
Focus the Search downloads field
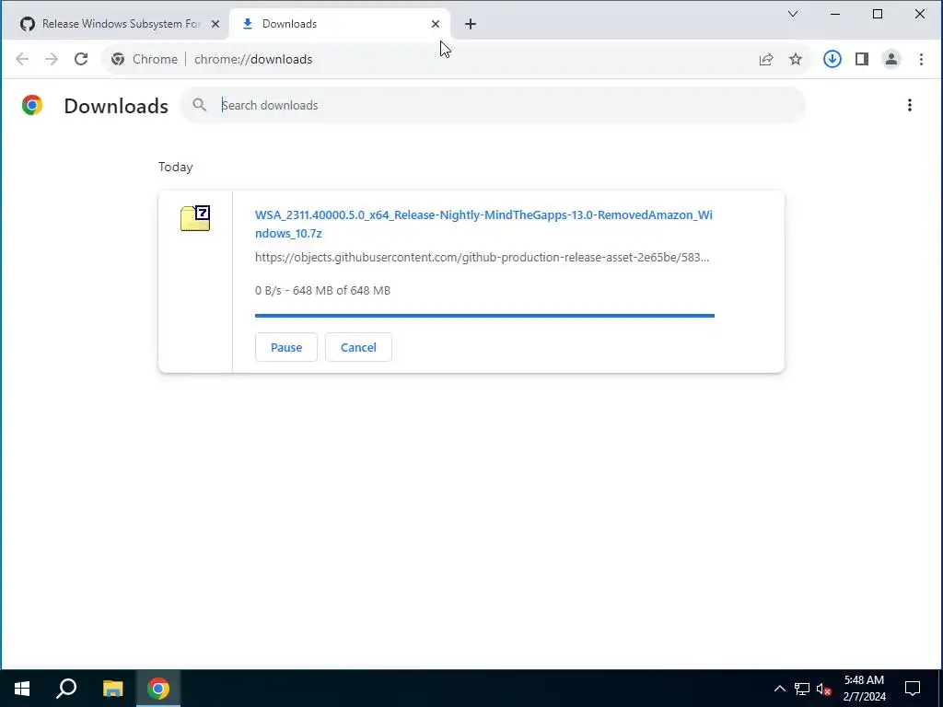coord(493,105)
